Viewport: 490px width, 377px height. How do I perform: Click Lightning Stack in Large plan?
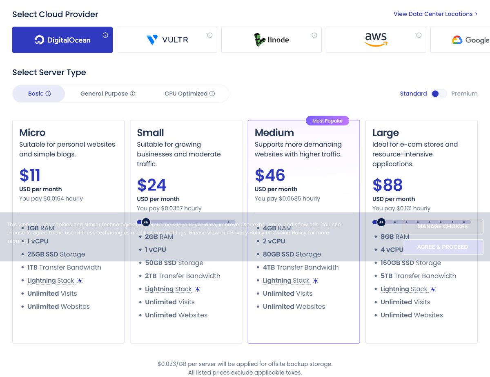[404, 289]
